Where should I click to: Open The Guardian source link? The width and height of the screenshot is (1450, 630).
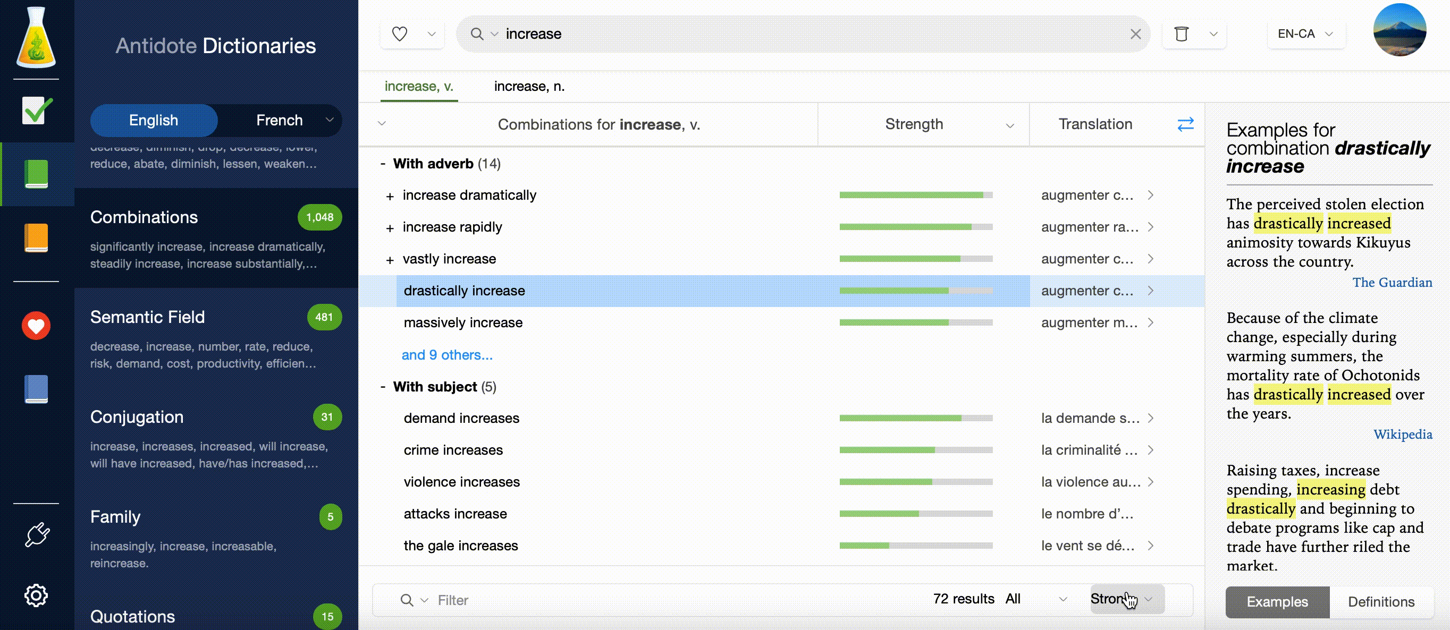click(1392, 283)
